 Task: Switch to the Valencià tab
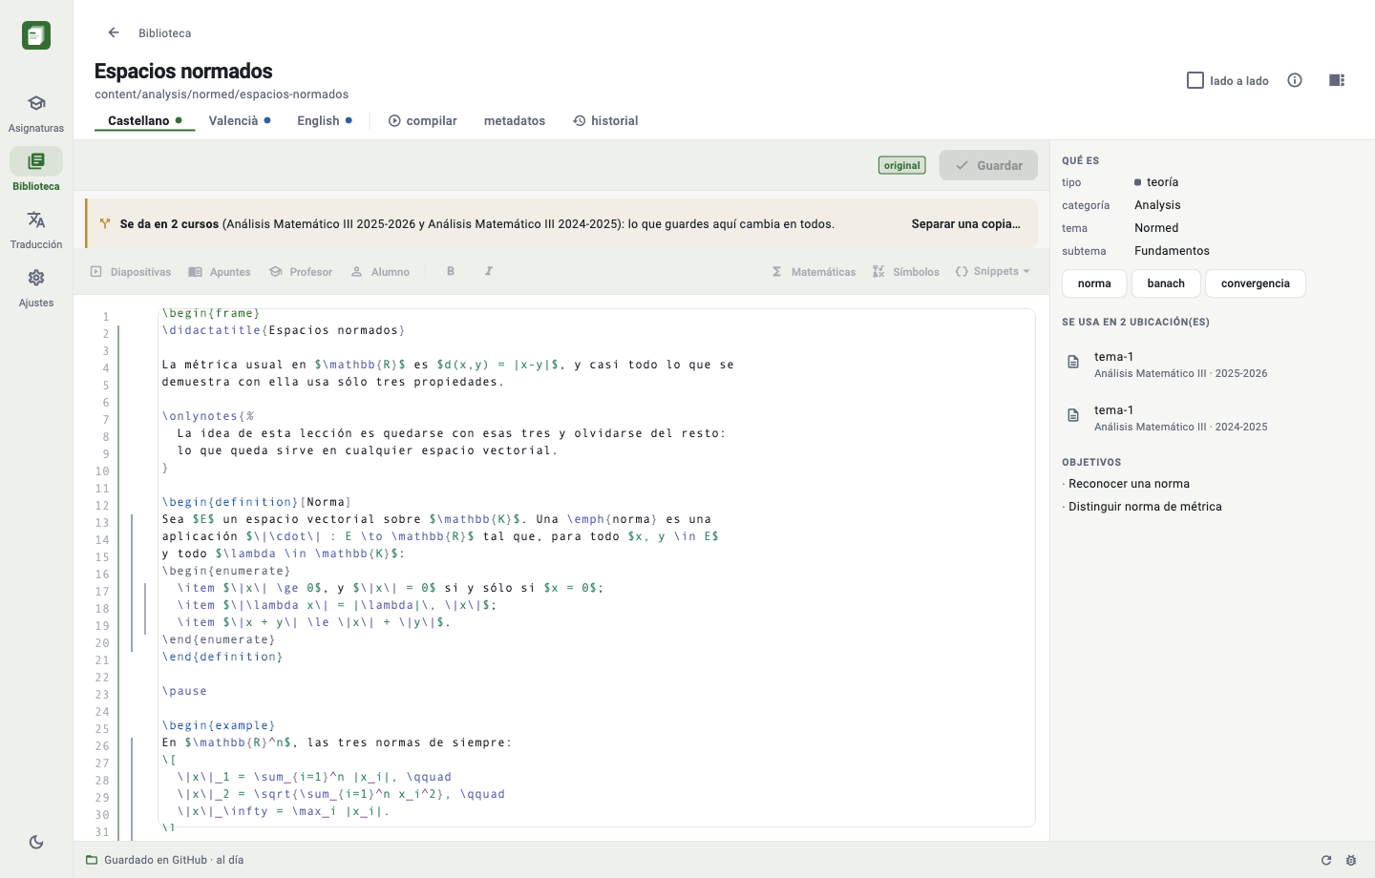[x=240, y=120]
